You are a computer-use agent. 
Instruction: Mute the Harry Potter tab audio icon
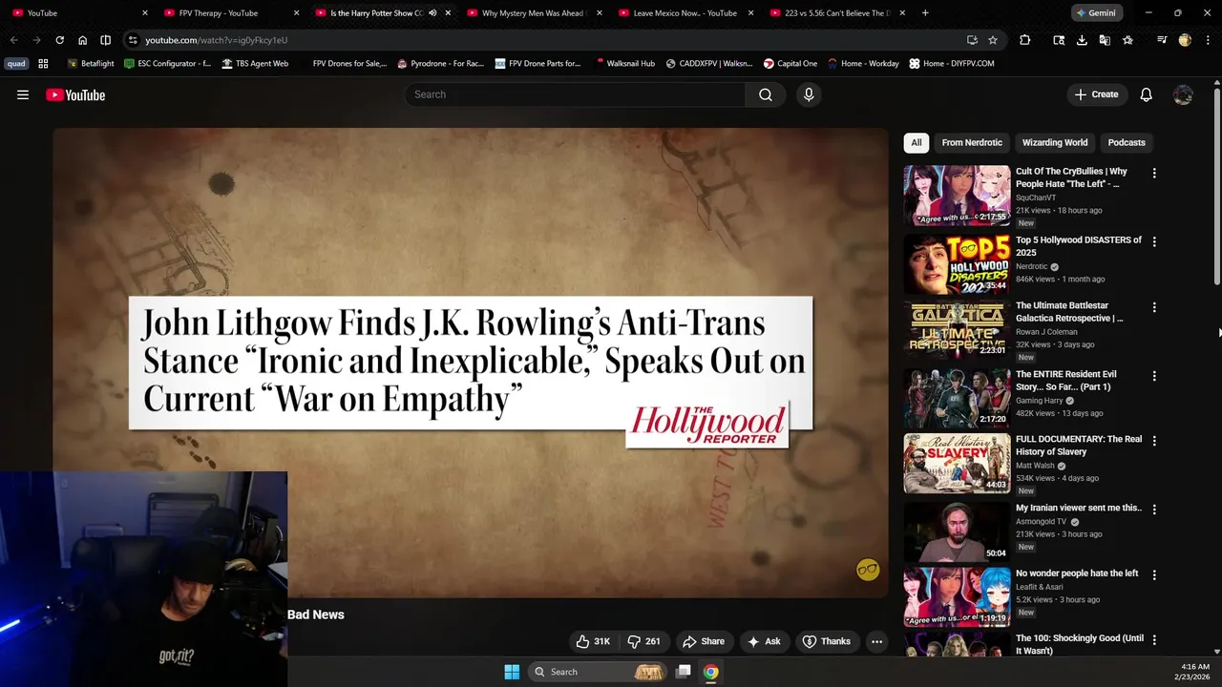coord(432,13)
